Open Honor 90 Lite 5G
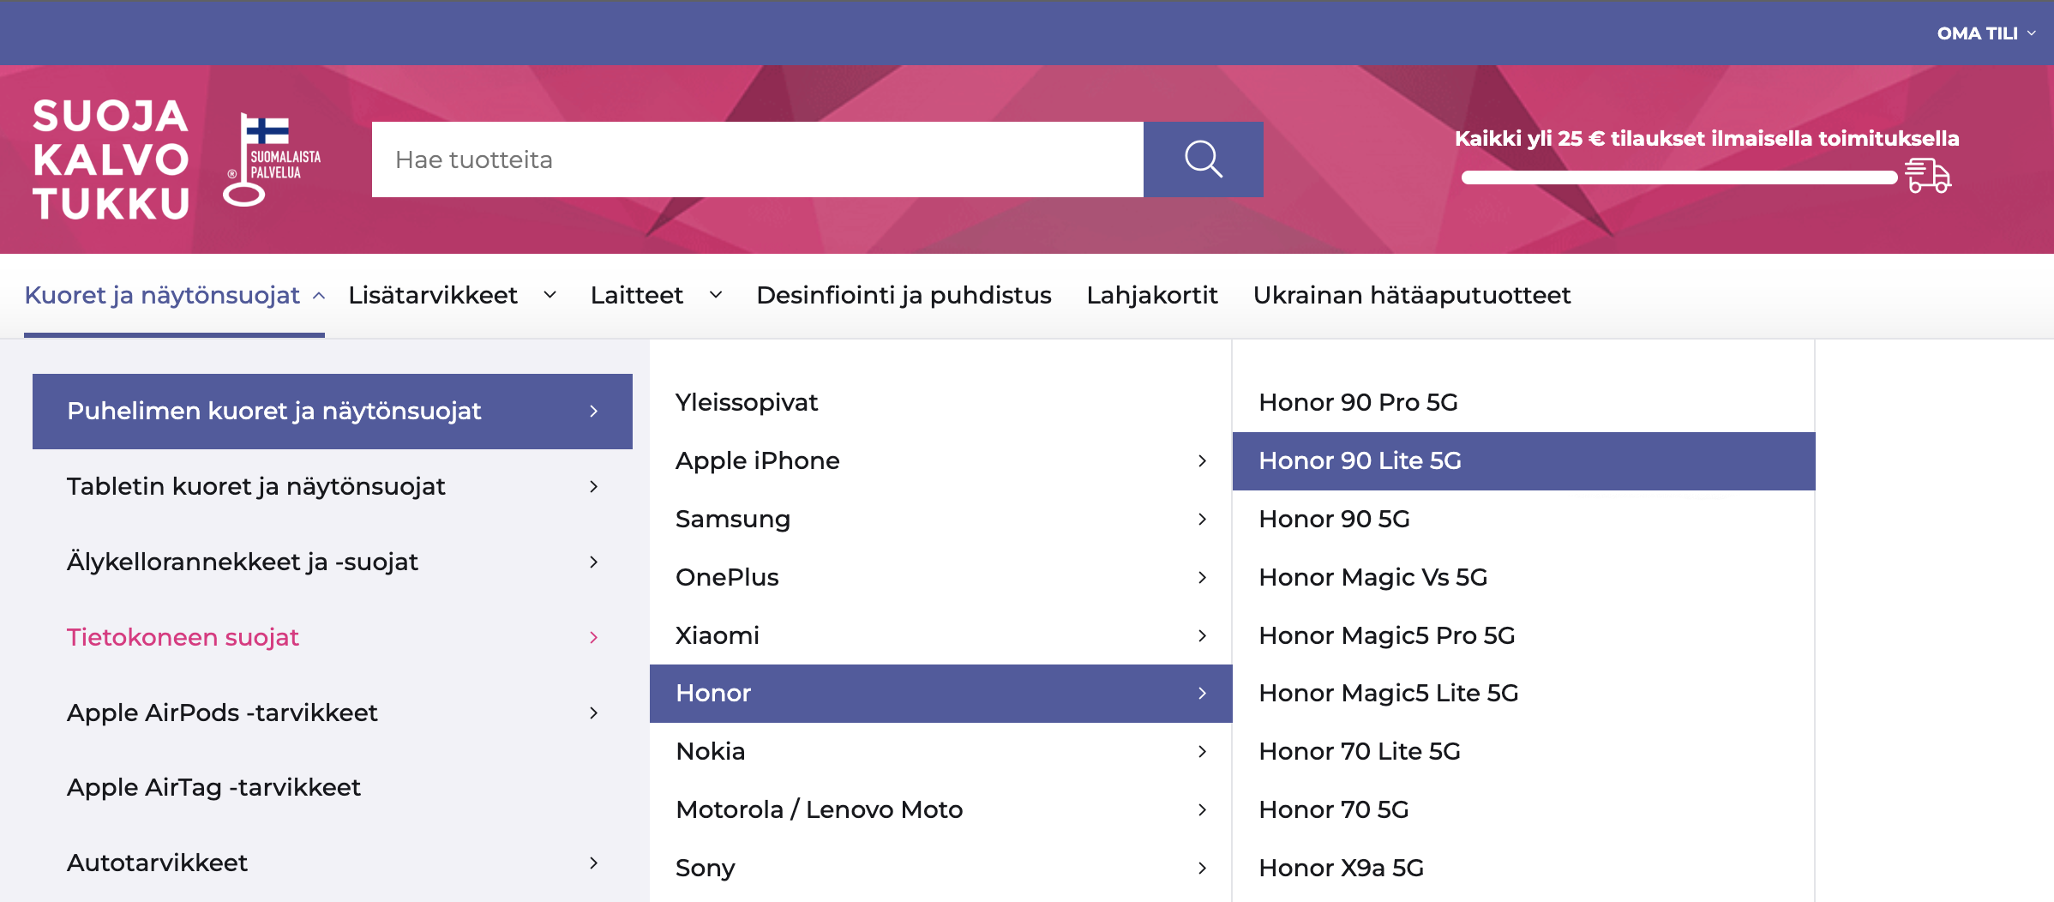 pos(1524,461)
